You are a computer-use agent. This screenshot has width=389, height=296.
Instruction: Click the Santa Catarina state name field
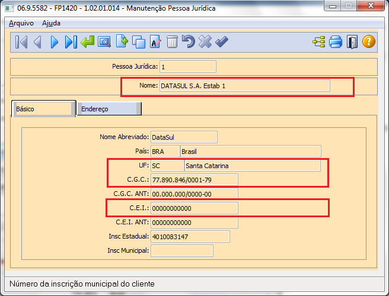(x=252, y=166)
